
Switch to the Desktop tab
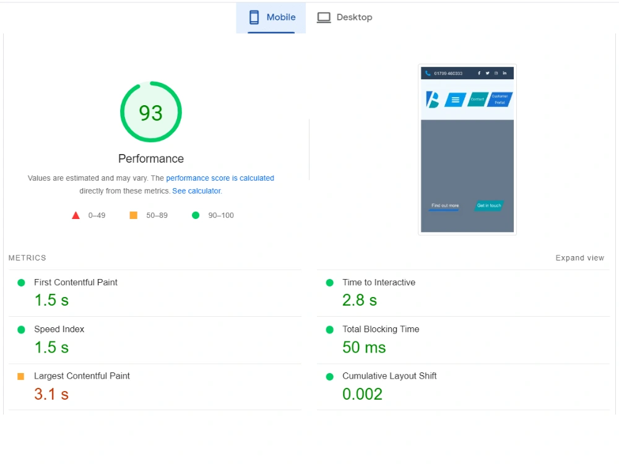[344, 17]
